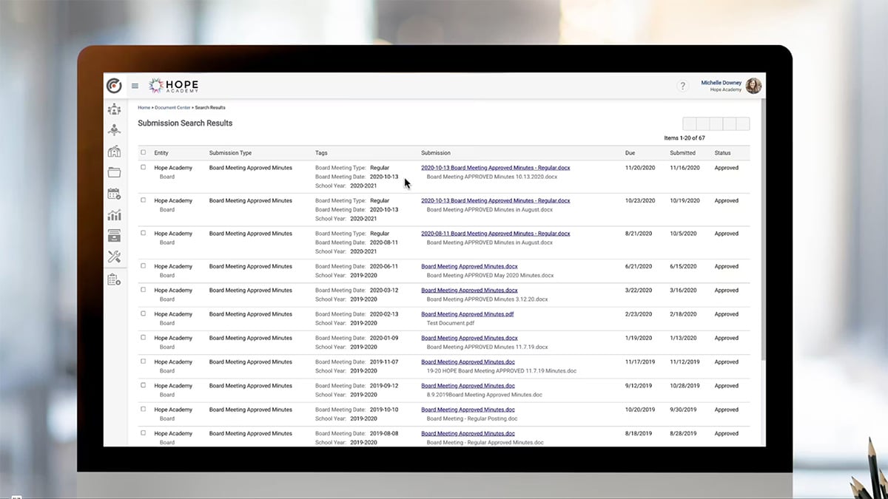
Task: Open the reports bar chart icon
Action: [x=115, y=215]
